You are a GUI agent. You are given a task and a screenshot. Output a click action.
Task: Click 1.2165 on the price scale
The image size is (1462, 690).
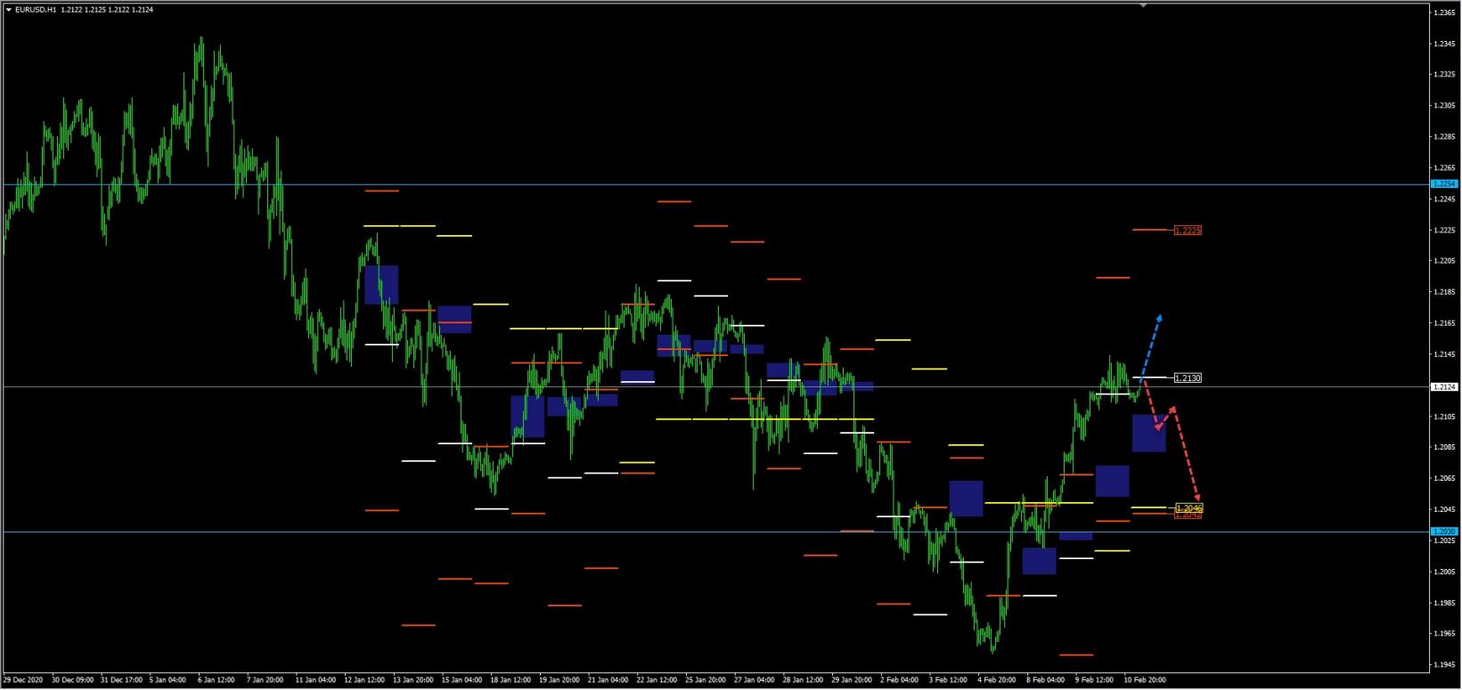[x=1444, y=323]
